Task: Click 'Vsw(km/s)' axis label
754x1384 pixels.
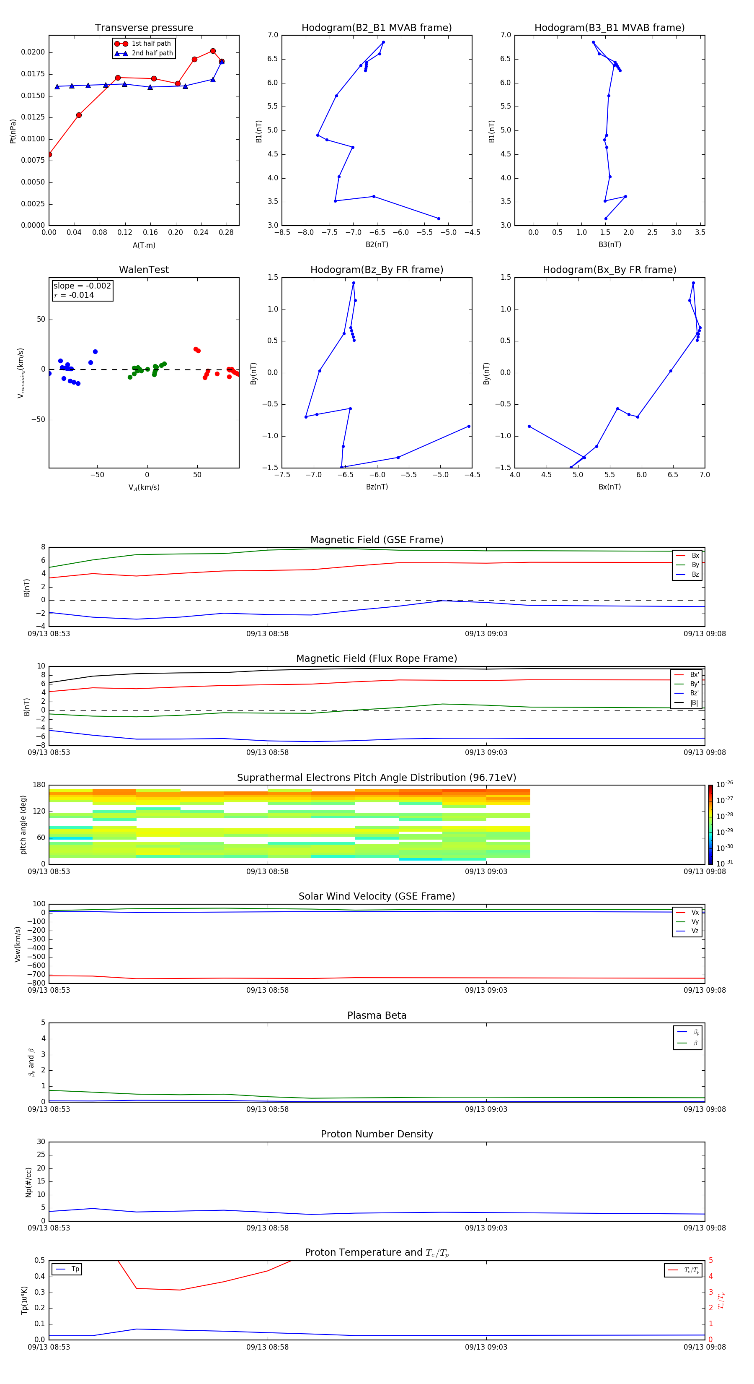Action: [18, 944]
